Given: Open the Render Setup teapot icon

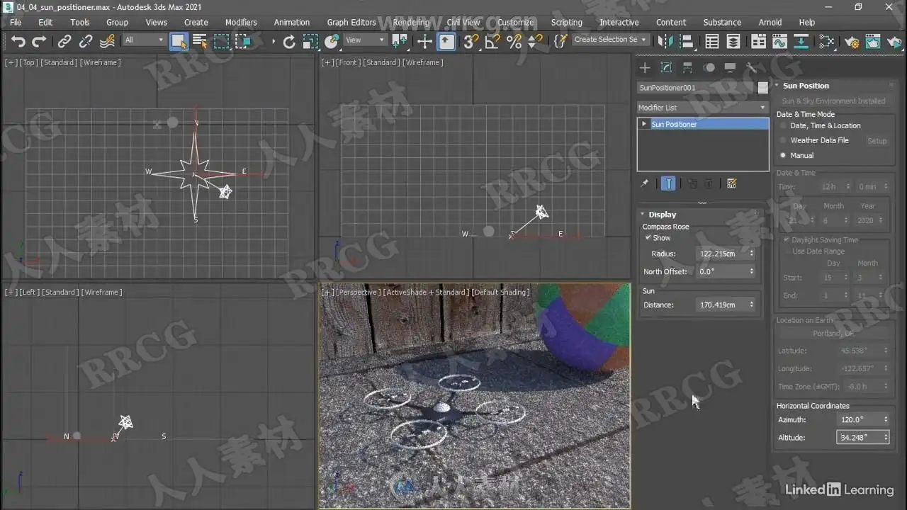Looking at the screenshot, I should [851, 42].
